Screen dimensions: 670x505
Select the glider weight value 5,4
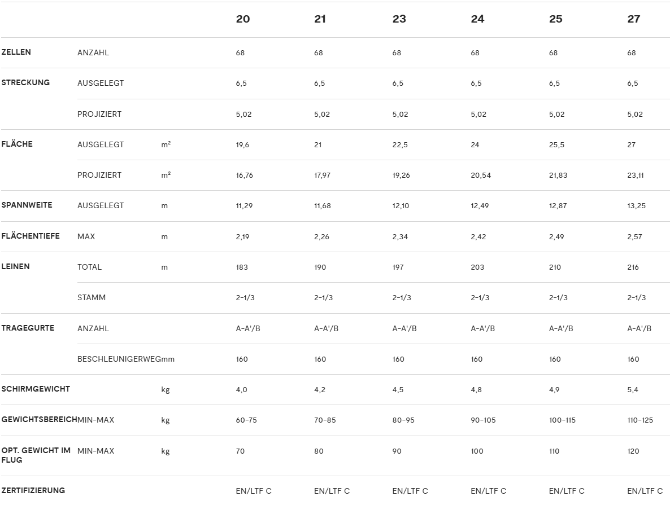click(x=633, y=389)
